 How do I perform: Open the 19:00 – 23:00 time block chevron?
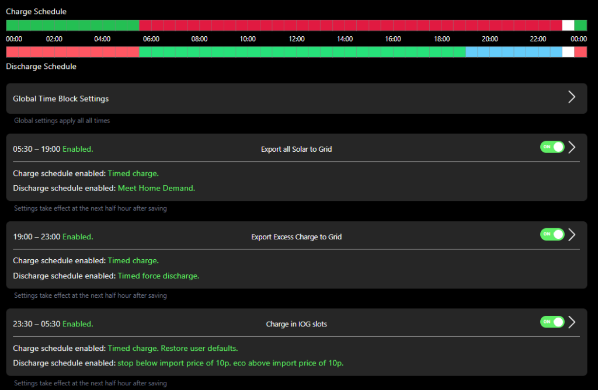click(572, 235)
